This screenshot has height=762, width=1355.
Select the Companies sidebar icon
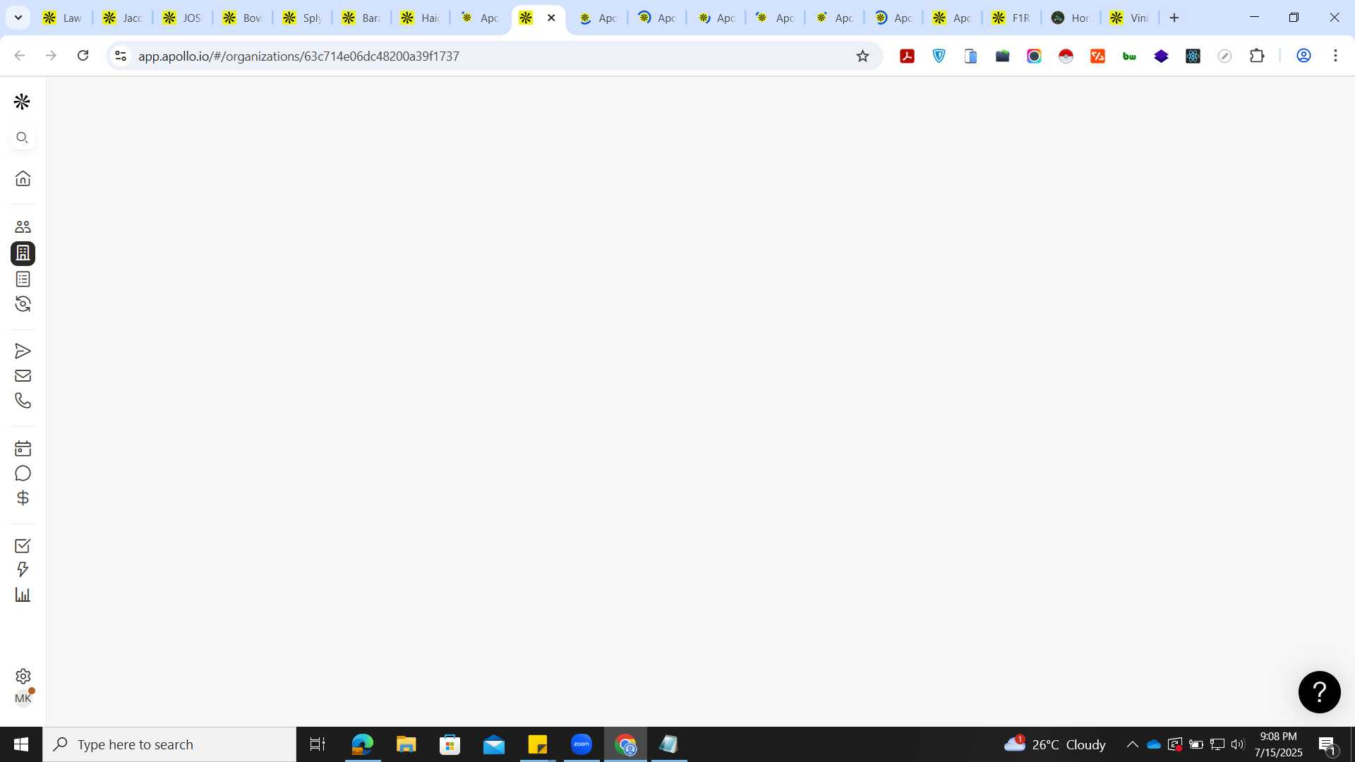(23, 253)
